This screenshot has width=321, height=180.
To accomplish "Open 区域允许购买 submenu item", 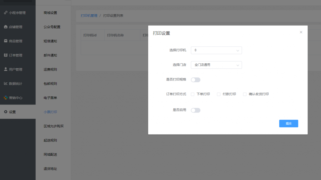I will 53,126.
